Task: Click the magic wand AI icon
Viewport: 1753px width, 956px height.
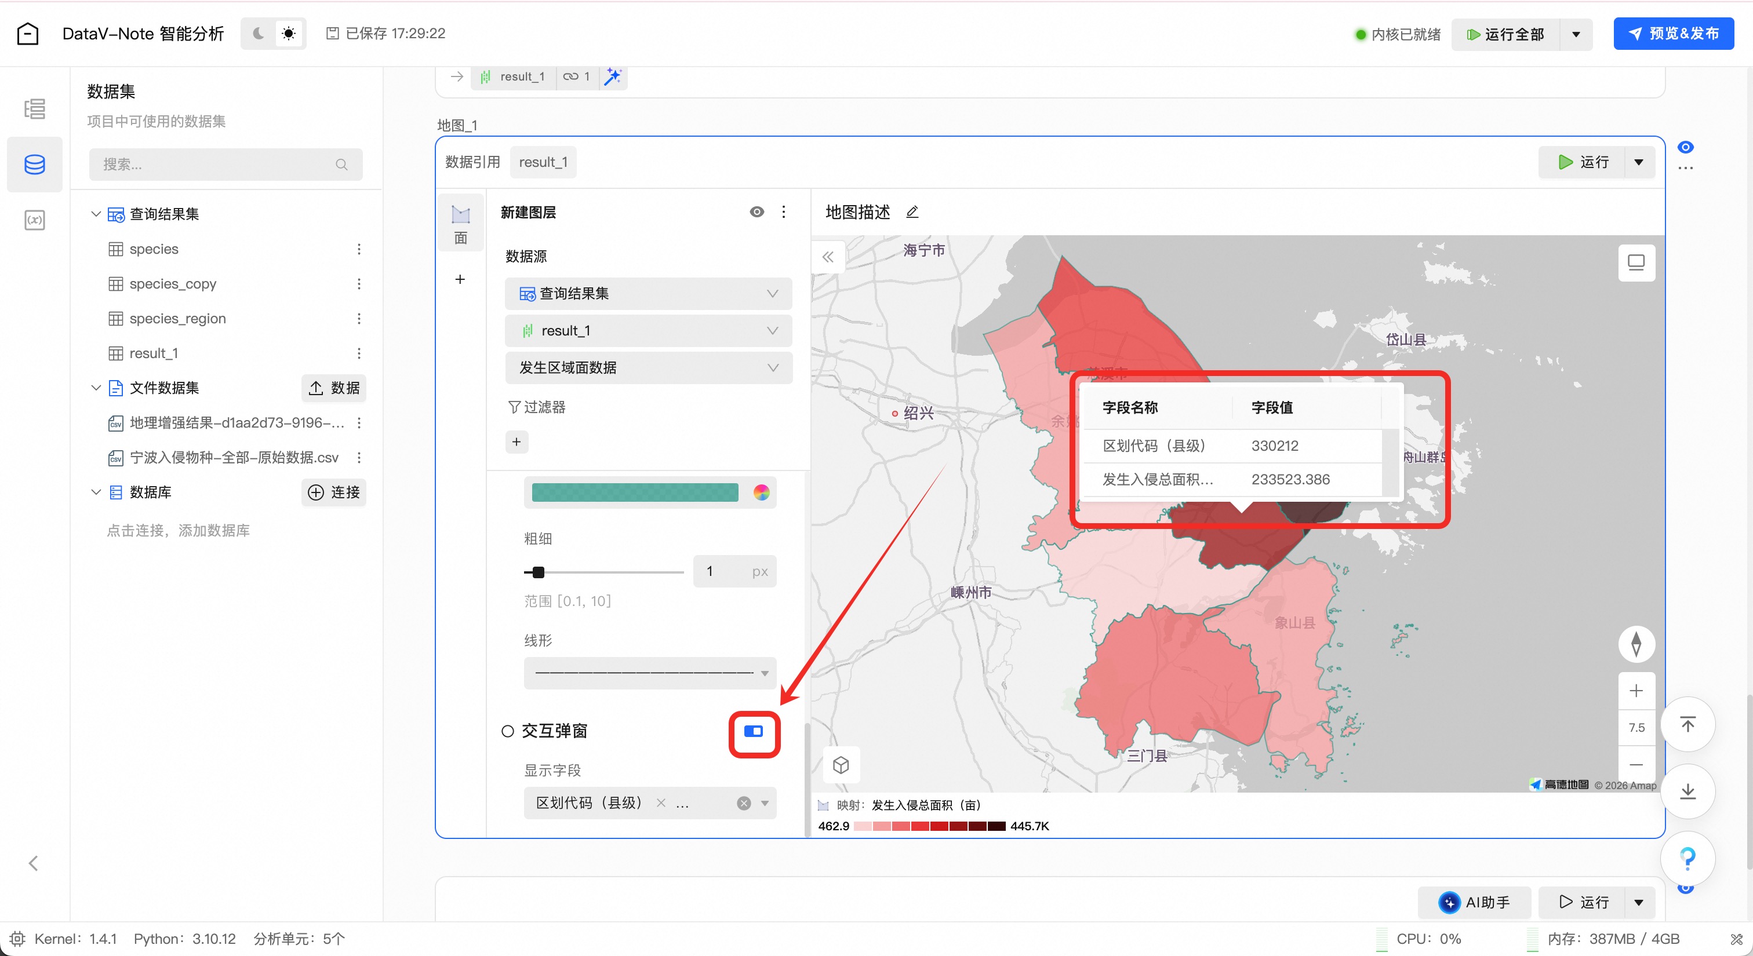Action: tap(613, 76)
